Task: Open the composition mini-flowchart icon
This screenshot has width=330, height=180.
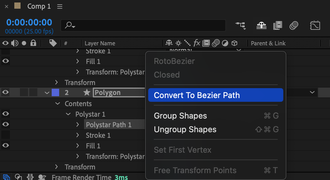Action: pyautogui.click(x=241, y=25)
